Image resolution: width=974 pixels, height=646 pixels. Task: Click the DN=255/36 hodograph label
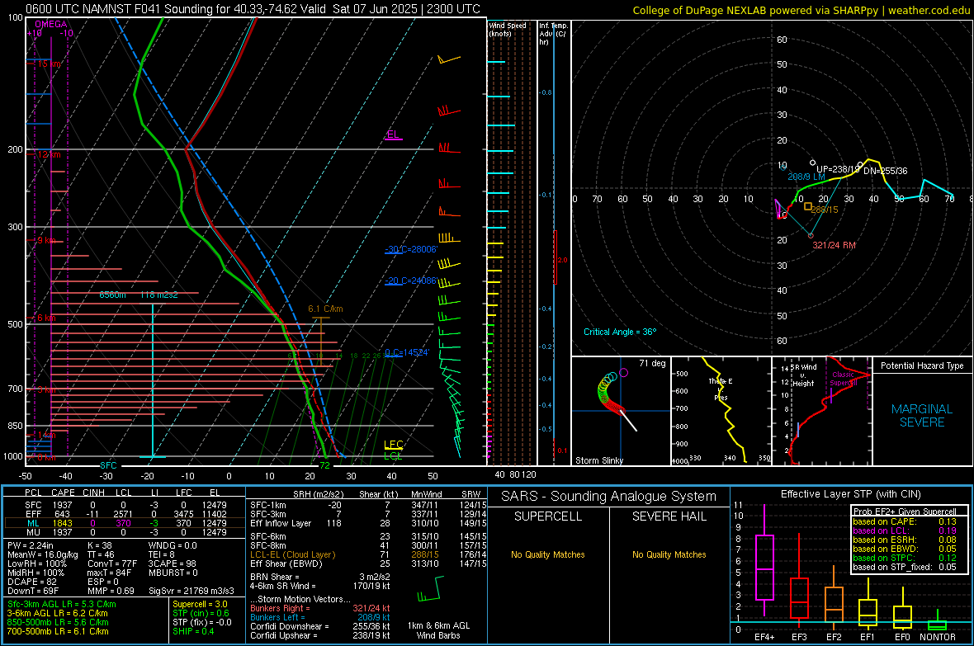point(885,170)
